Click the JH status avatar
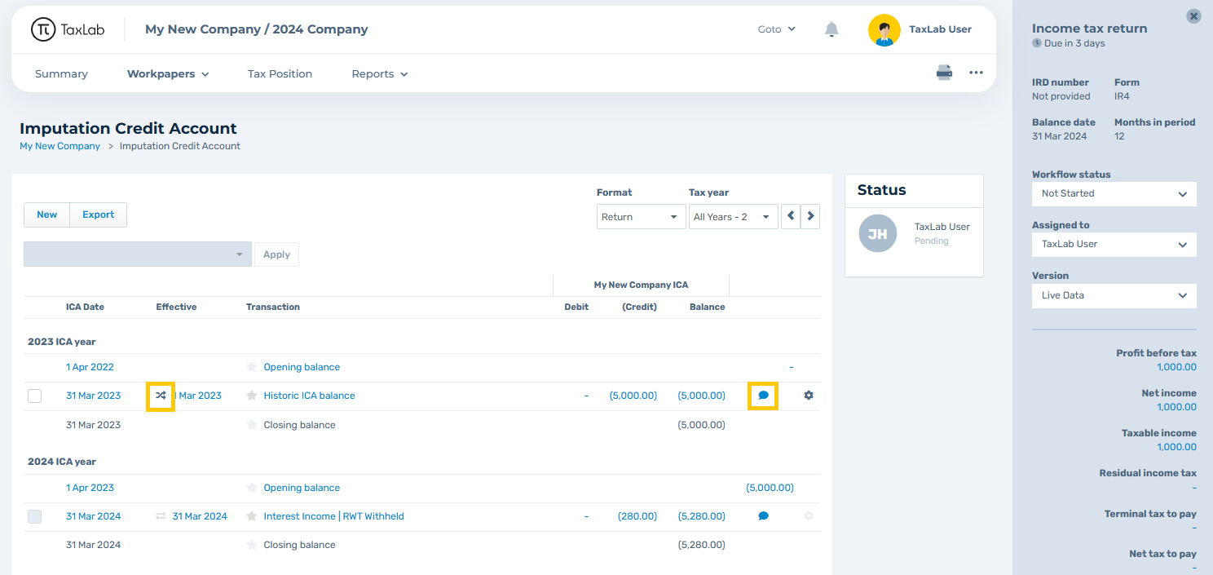 pyautogui.click(x=879, y=234)
